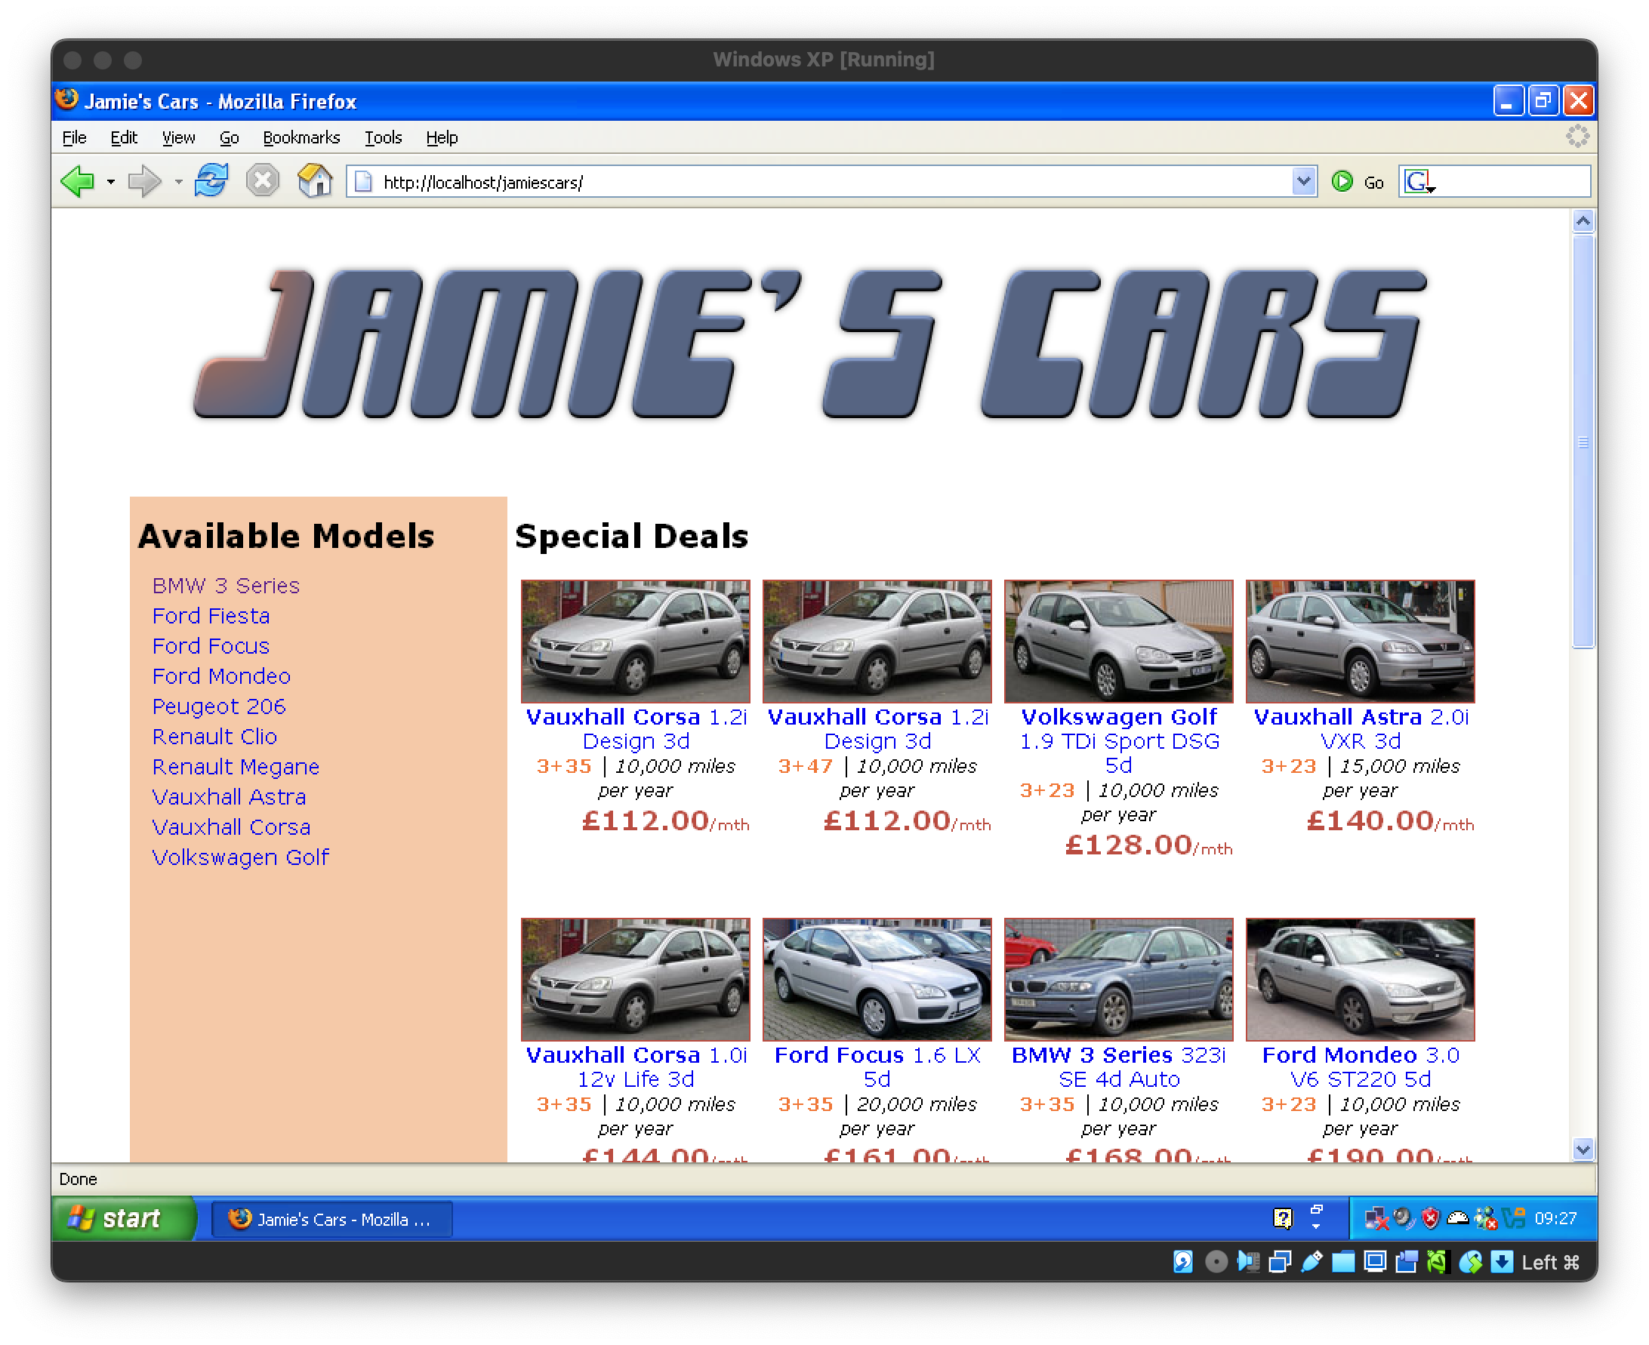Screen dimensions: 1649x1345
Task: Click the VirtualBox optical disc icon
Action: pyautogui.click(x=1216, y=1262)
